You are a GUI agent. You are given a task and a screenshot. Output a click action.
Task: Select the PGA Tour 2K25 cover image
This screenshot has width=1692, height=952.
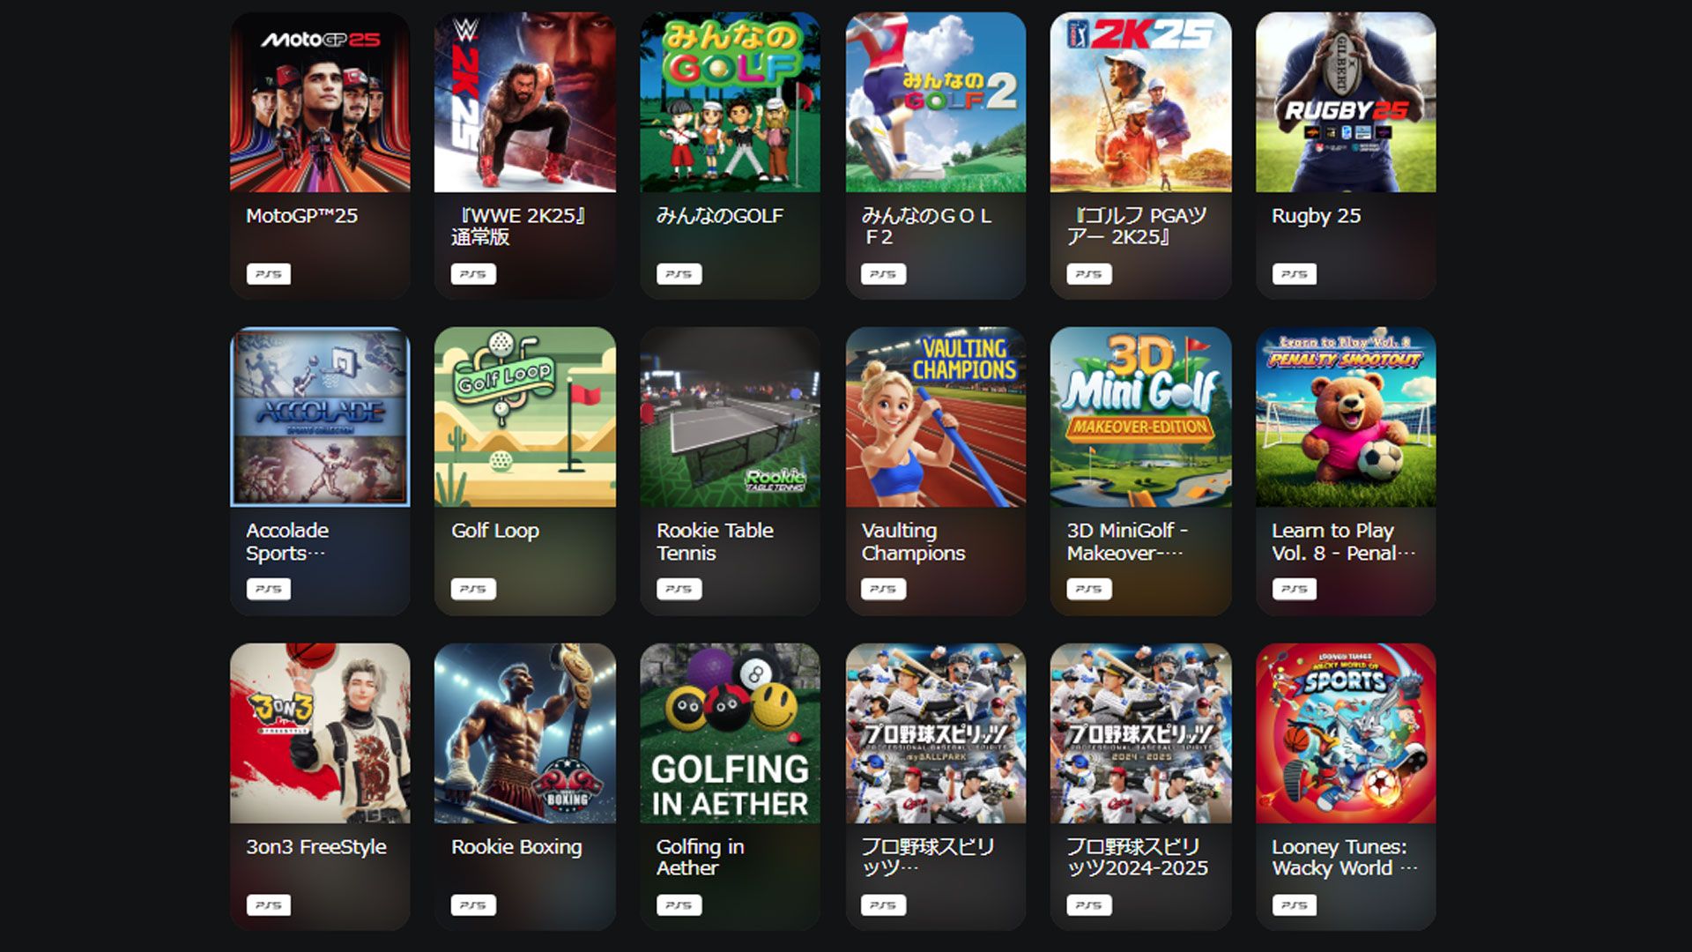1140,101
